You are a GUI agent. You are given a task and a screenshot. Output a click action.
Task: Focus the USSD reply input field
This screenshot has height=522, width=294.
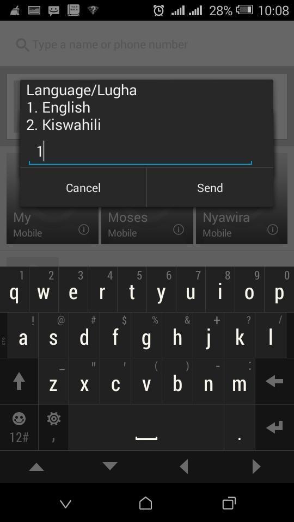(140, 152)
